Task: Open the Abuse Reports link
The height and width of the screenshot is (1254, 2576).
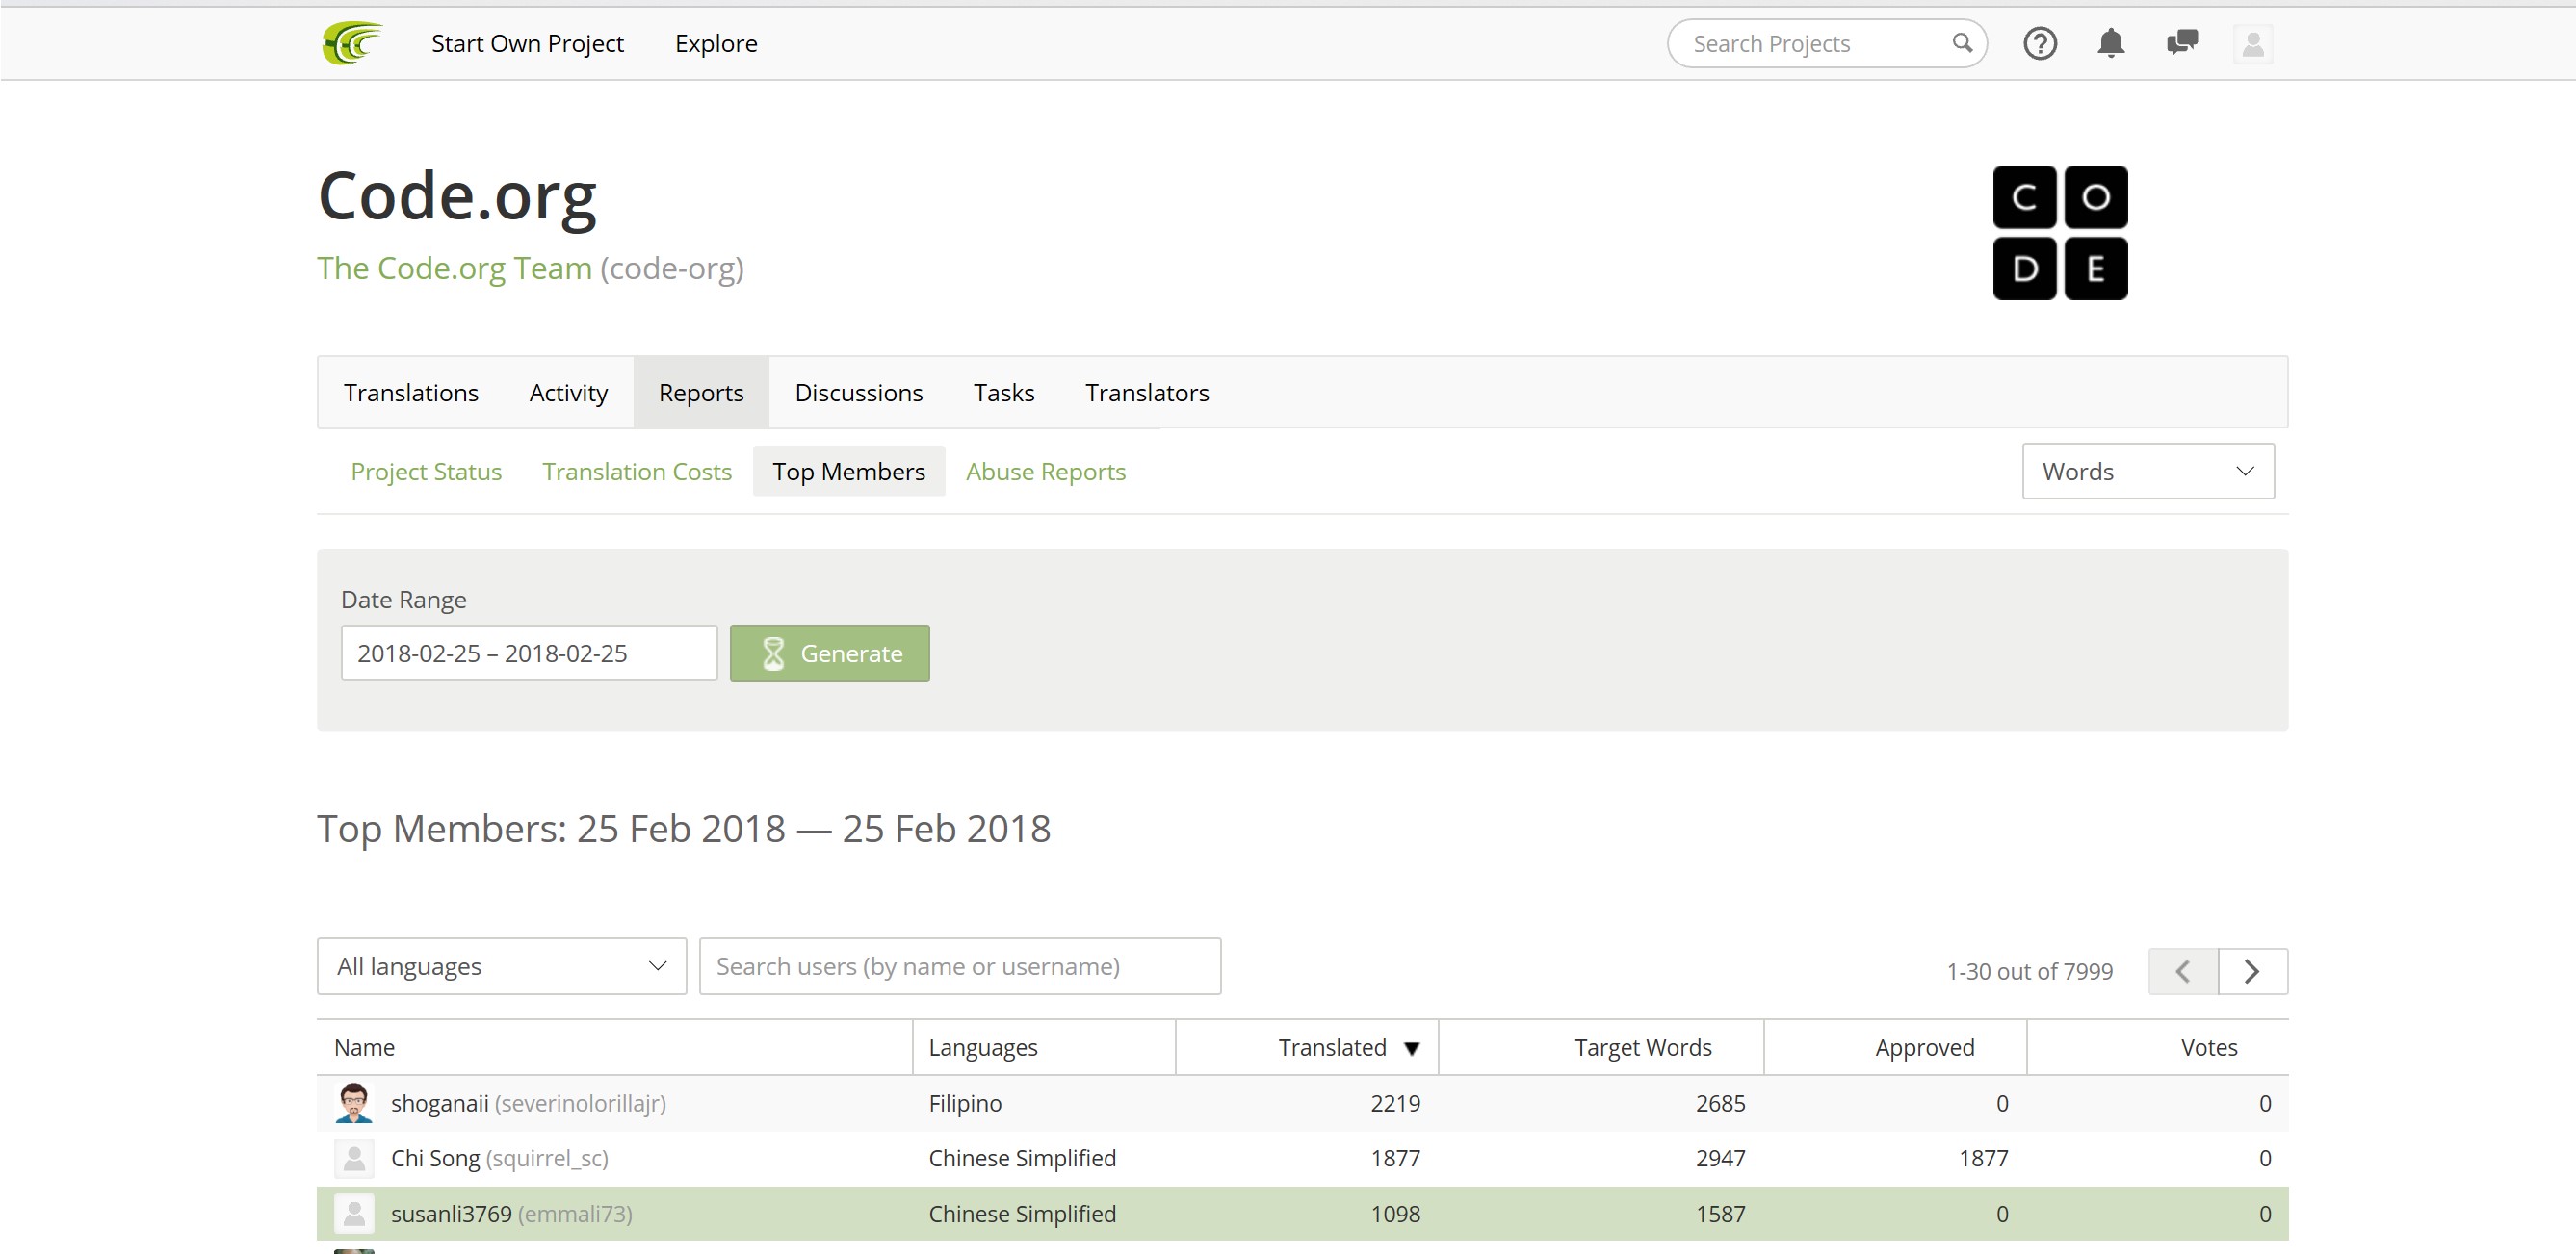Action: point(1045,472)
